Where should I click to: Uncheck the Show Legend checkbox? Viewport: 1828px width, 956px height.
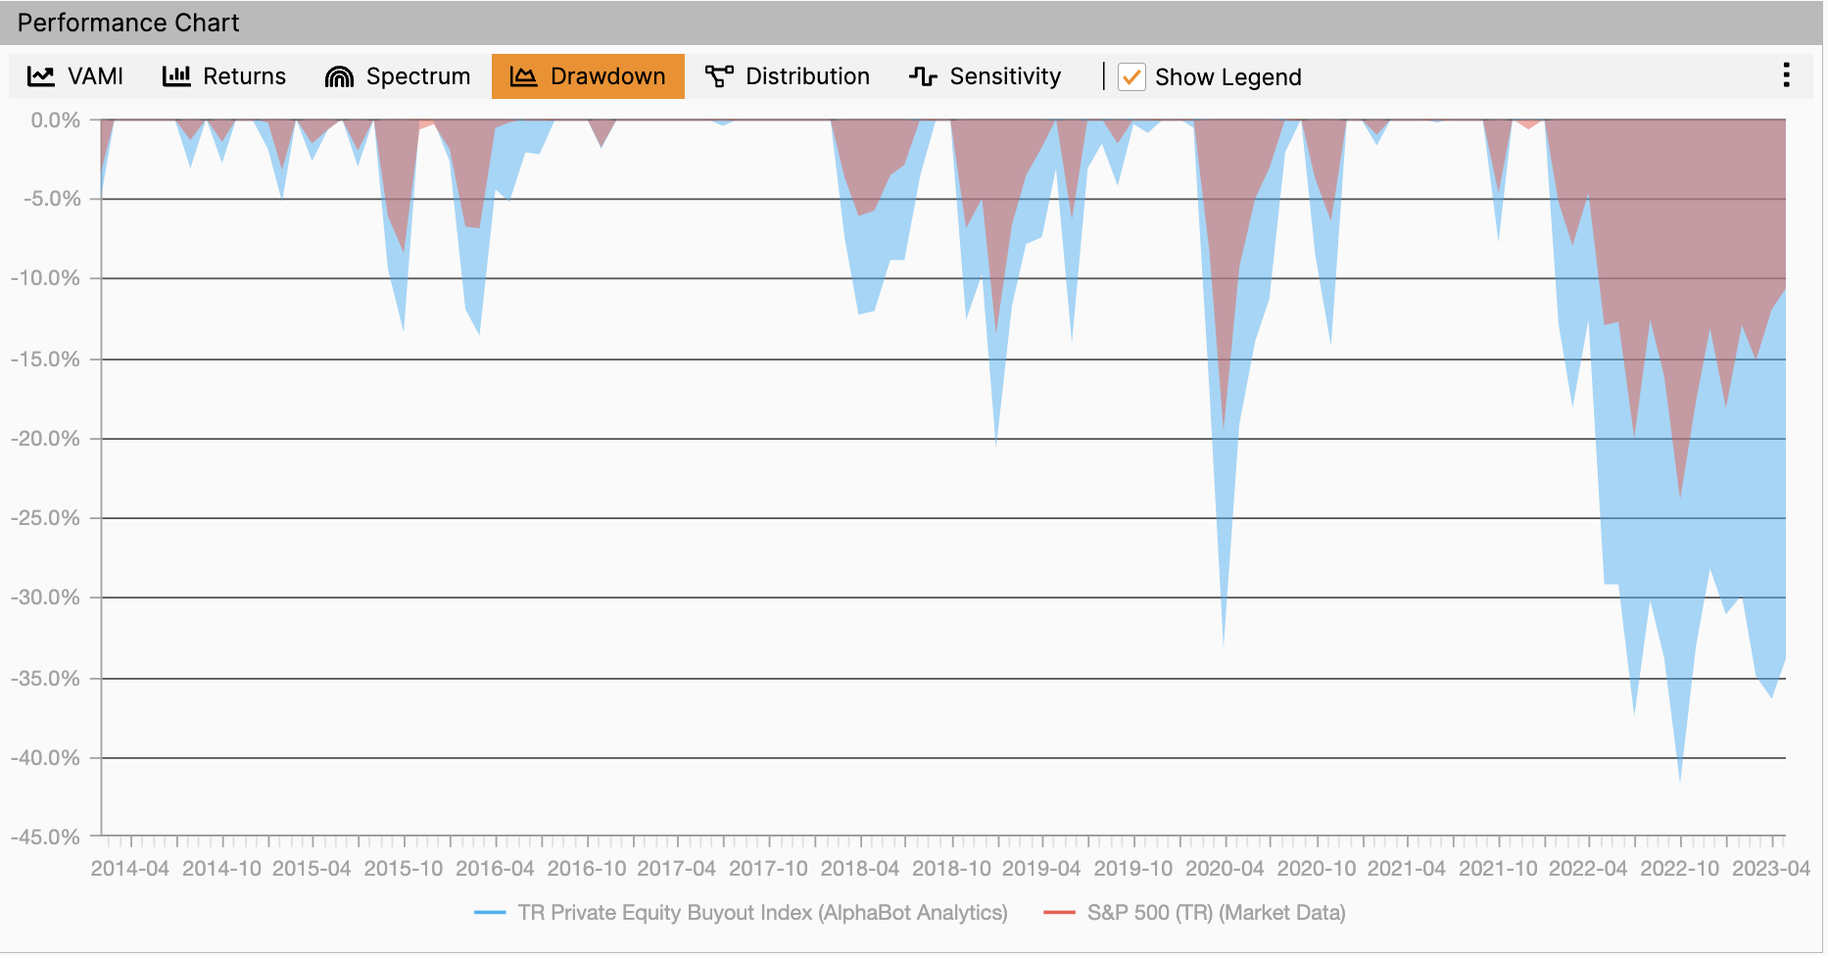click(1131, 77)
